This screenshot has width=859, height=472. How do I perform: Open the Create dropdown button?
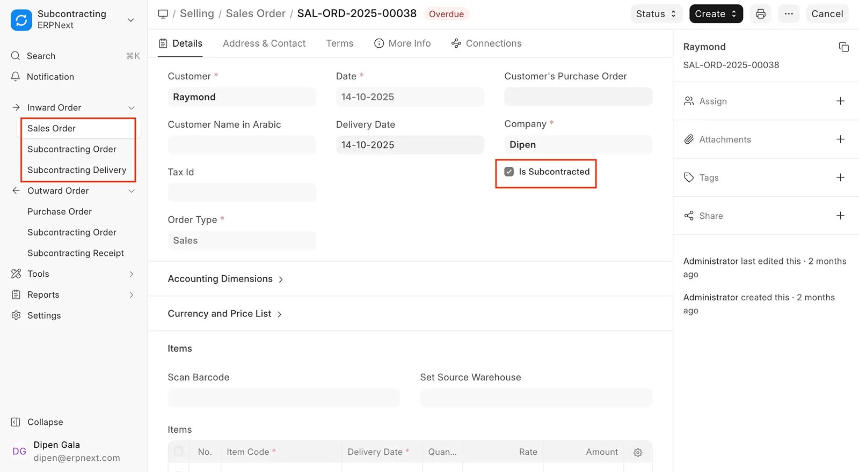(x=716, y=14)
